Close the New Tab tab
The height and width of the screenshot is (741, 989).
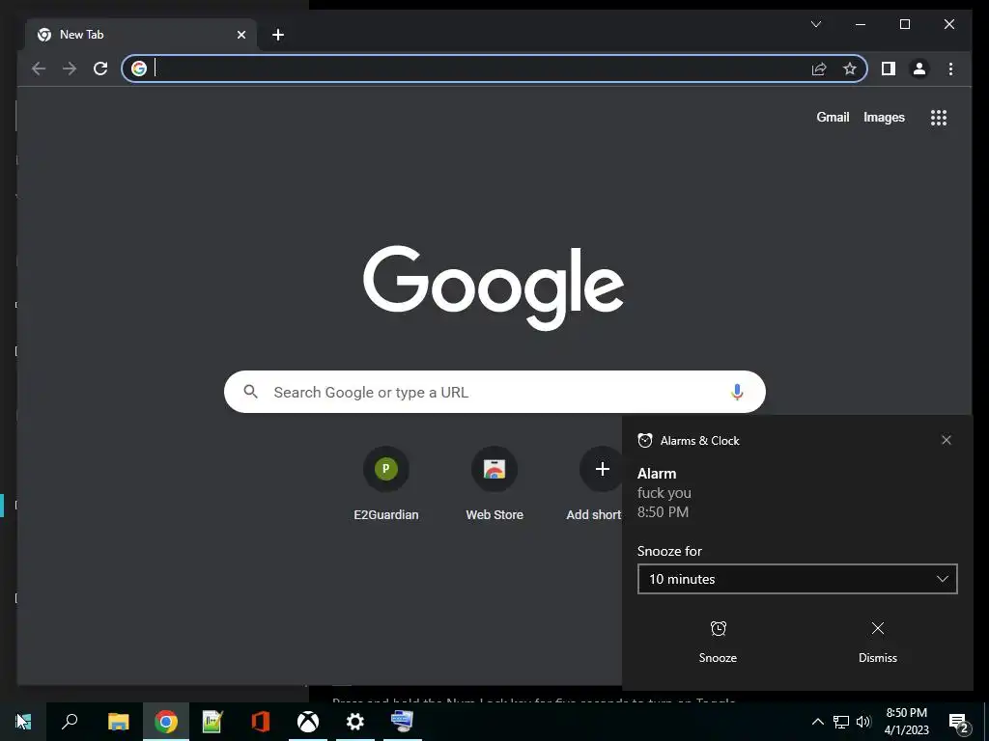[x=240, y=35]
